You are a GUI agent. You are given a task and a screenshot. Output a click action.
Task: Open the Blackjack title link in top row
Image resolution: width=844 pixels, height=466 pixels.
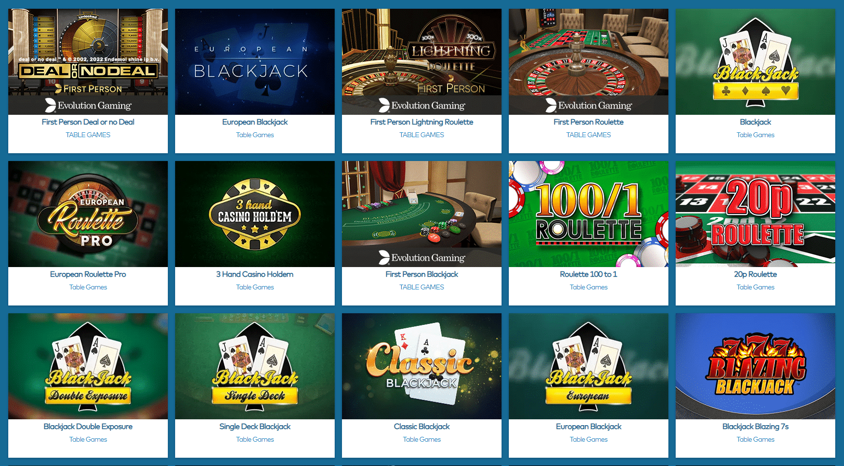755,122
